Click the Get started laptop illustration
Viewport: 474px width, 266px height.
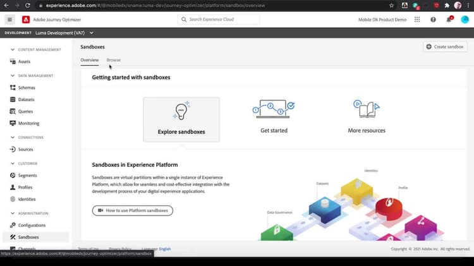274,109
